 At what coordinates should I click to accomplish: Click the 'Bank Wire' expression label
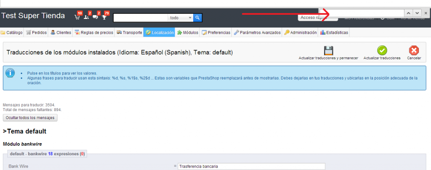coord(19,166)
